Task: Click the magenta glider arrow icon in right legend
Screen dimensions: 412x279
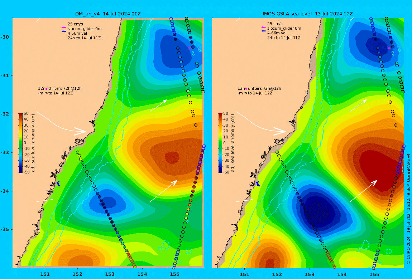Action: point(263,27)
